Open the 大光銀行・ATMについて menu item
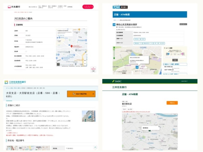This screenshot has width=203, height=152. tap(62, 7)
